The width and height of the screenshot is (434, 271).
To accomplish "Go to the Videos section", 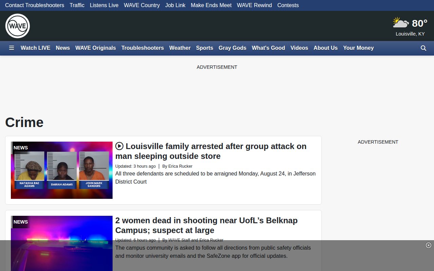I will coord(299,48).
